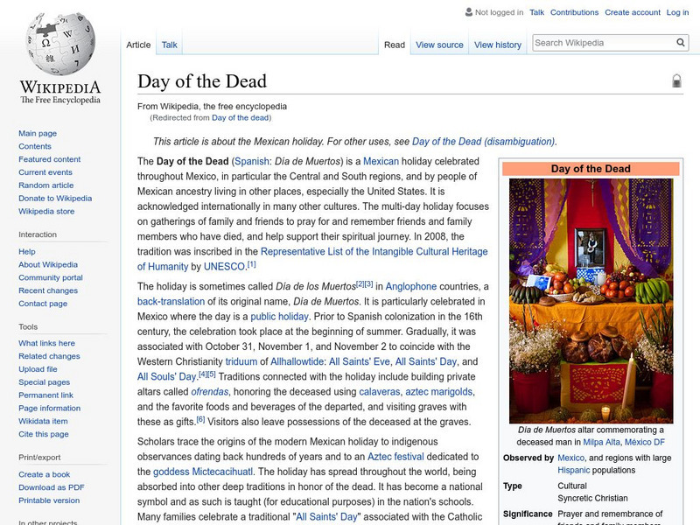Viewport: 700px width, 525px height.
Task: Open Current events
Action: pyautogui.click(x=45, y=171)
